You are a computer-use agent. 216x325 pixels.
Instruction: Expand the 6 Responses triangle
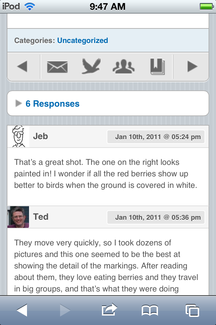19,104
